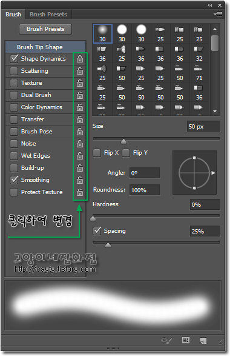Open the Brush Tip Shape section

click(x=45, y=47)
